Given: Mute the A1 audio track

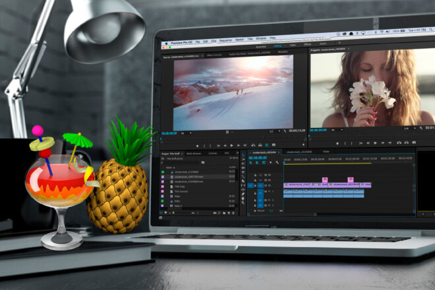Looking at the screenshot, I should click(269, 192).
